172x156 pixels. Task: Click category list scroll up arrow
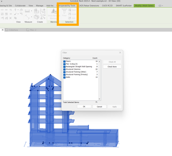click(99, 61)
